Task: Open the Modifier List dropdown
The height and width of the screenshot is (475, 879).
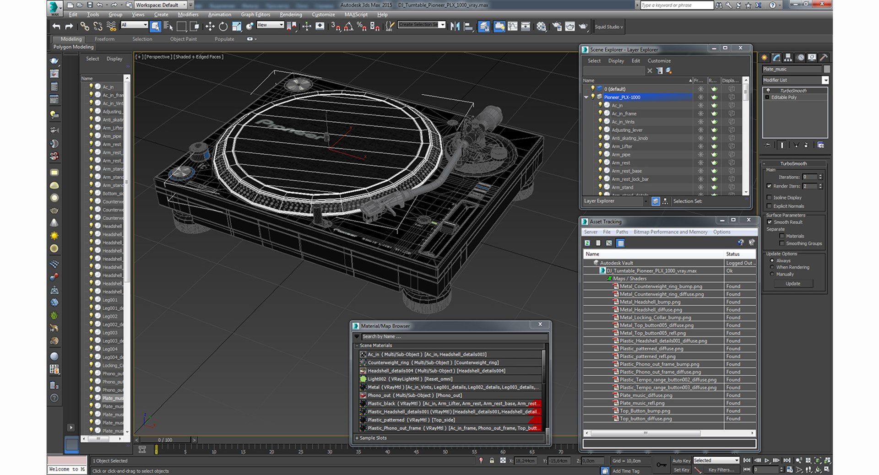Action: pos(825,80)
